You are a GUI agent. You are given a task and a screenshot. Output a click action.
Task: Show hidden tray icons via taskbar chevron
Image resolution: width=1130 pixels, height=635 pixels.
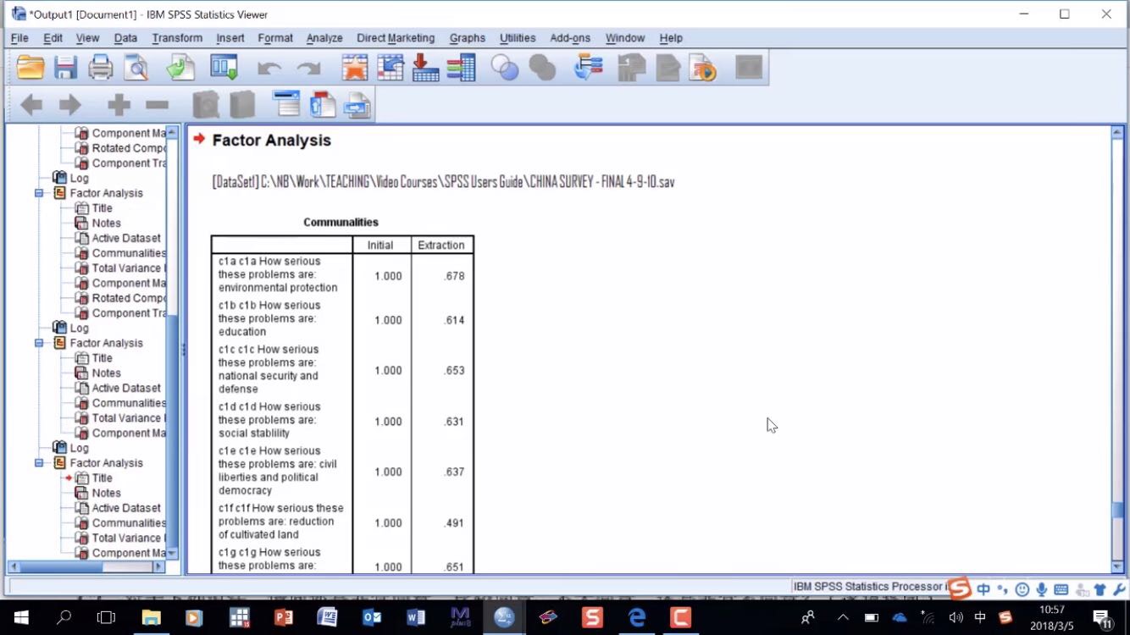843,617
